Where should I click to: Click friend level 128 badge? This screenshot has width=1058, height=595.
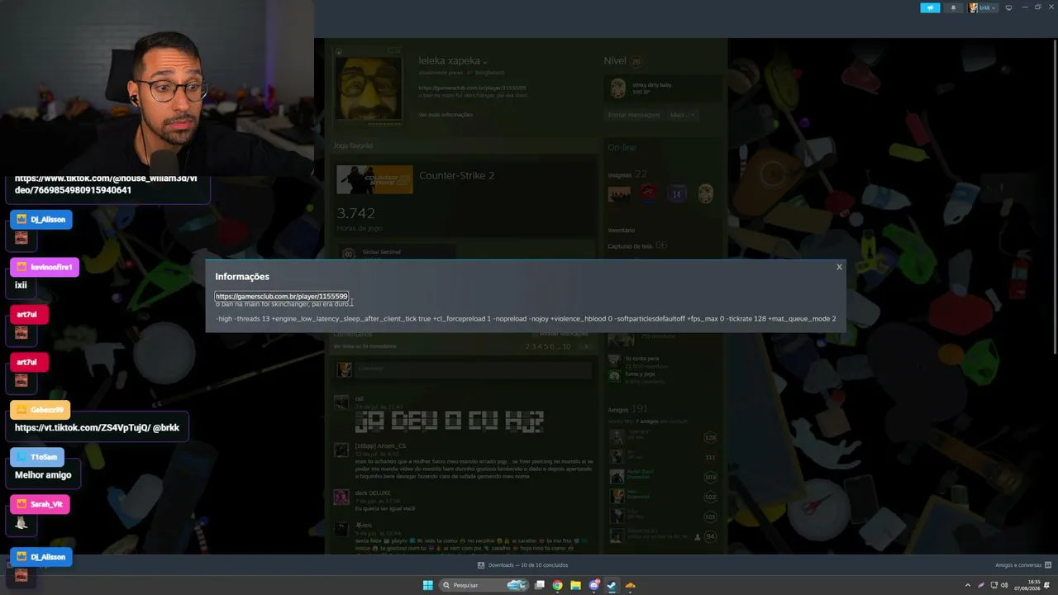[709, 437]
